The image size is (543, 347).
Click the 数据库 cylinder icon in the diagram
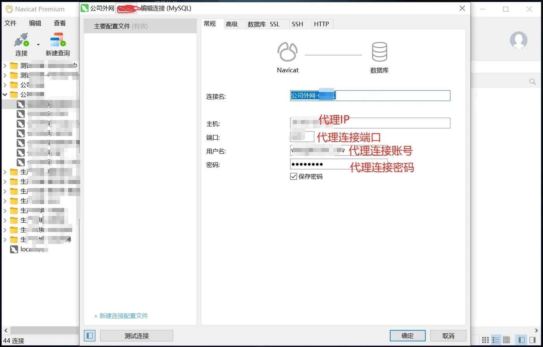379,52
